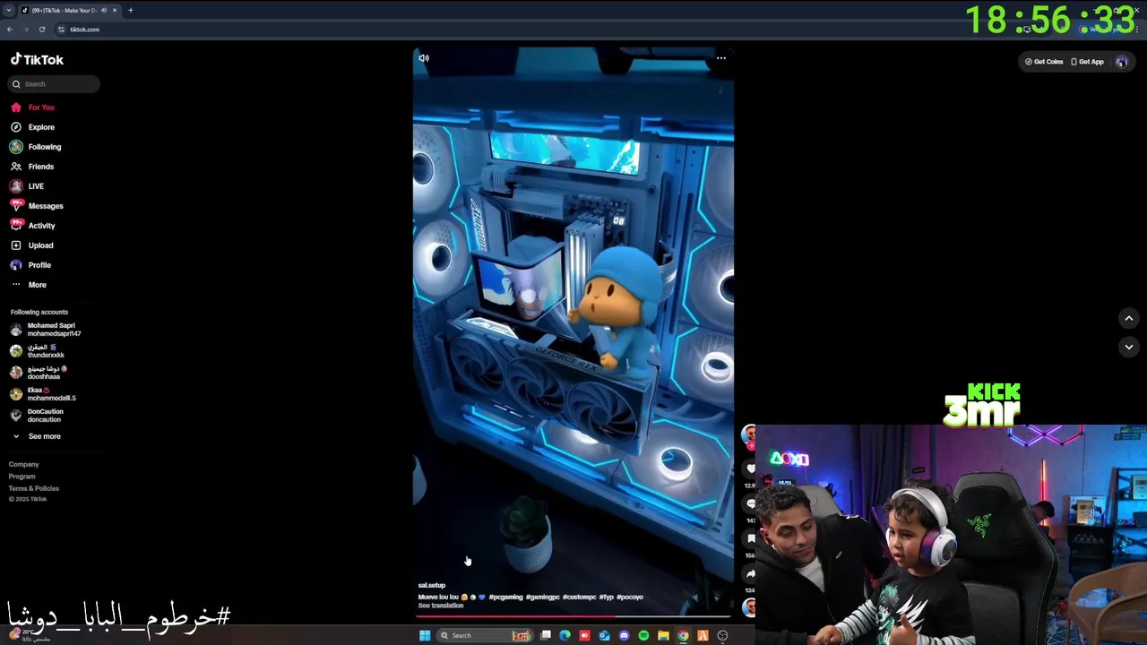Click the #pocoyo hashtag

click(x=630, y=597)
